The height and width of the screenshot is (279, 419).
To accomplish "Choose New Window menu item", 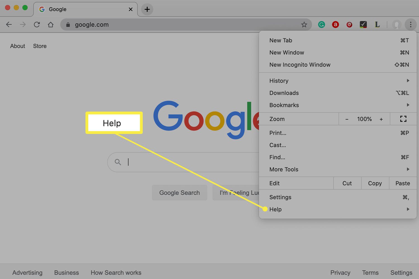I will [338, 52].
